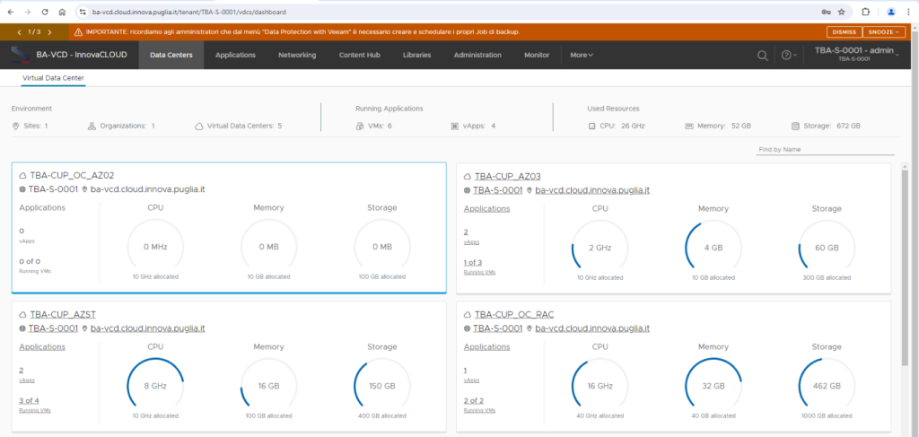Click the search magnifier icon in header
The image size is (919, 437).
pyautogui.click(x=763, y=55)
